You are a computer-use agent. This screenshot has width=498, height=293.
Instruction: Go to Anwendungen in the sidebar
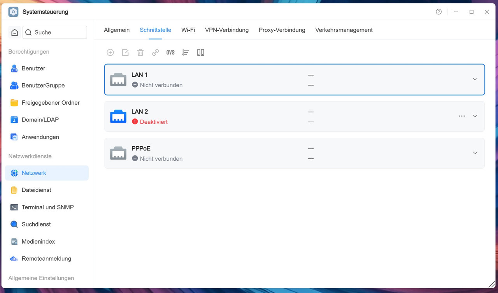pyautogui.click(x=47, y=137)
